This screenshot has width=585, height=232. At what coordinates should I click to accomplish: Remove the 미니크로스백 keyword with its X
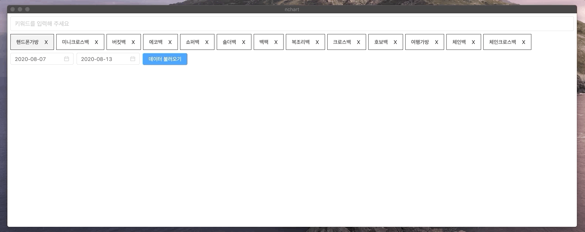tap(97, 42)
